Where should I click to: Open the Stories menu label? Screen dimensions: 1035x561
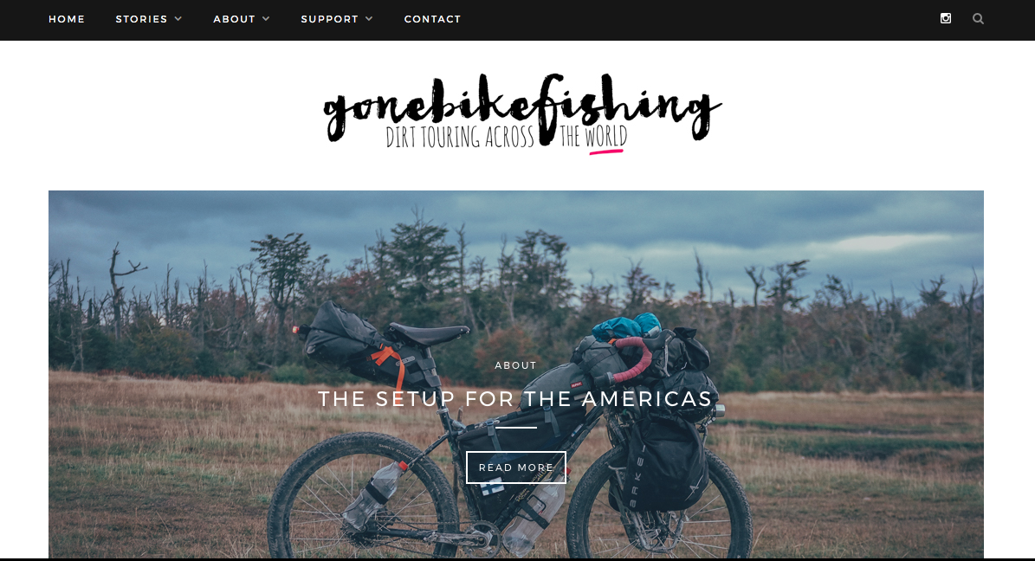click(x=141, y=19)
